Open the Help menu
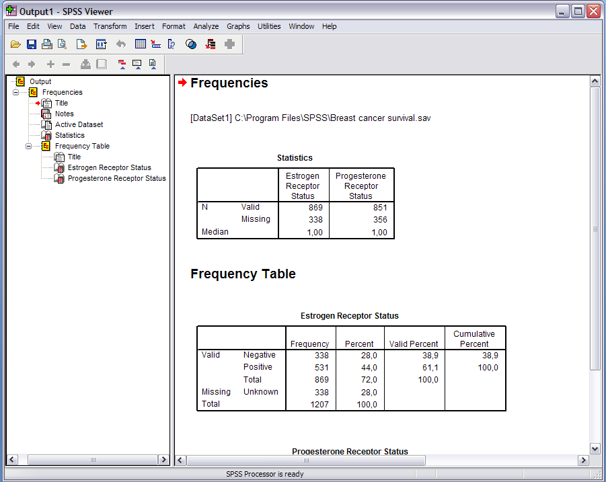Screen dimensions: 606x482 330,26
